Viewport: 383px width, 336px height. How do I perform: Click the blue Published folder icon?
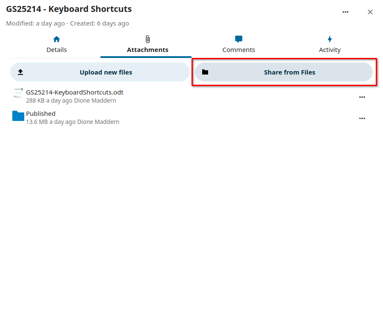click(18, 116)
